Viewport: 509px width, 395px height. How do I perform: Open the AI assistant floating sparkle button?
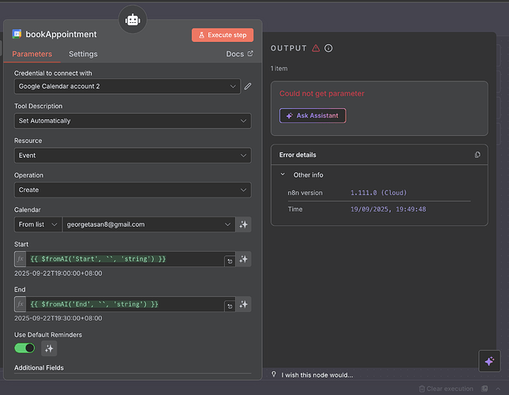tap(489, 361)
